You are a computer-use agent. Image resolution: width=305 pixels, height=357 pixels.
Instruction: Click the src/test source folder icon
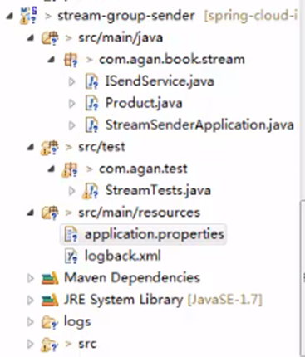pos(49,147)
